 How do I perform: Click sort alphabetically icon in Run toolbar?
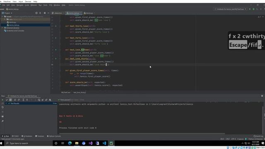coord(15,100)
